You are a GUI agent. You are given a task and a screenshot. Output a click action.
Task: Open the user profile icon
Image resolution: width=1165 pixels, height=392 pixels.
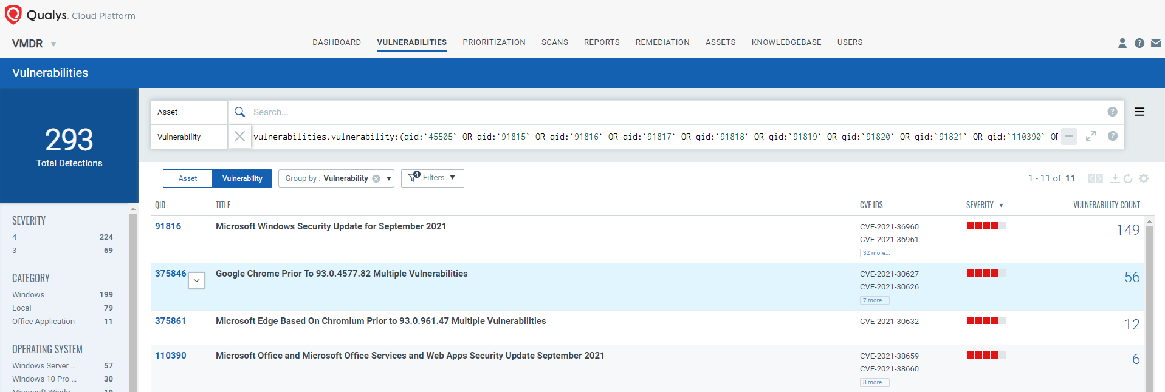pyautogui.click(x=1122, y=43)
